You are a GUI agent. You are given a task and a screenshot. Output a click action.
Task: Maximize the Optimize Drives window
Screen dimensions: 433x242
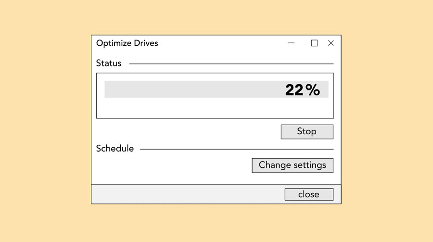314,43
